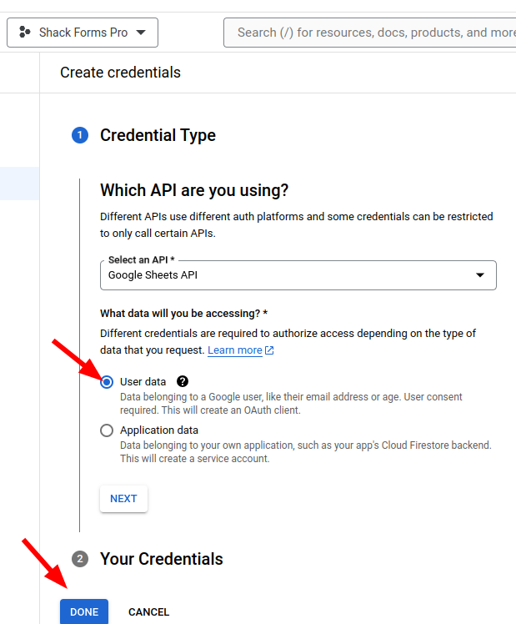Open the Learn more link
Viewport: 516px width, 624px height.
(x=235, y=350)
